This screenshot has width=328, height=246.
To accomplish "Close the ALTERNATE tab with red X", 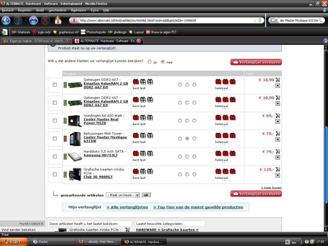I will pyautogui.click(x=139, y=41).
